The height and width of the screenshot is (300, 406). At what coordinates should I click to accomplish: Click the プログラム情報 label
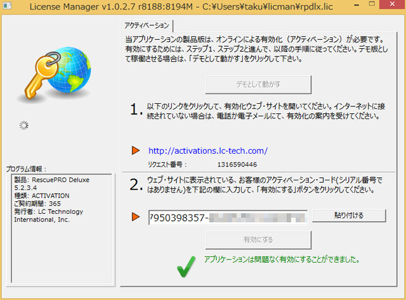[x=26, y=169]
